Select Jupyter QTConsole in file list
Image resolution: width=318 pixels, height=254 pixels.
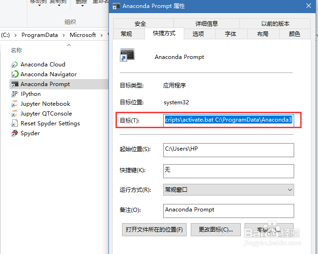pyautogui.click(x=46, y=113)
